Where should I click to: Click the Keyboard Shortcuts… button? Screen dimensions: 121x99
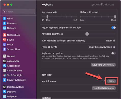(x=103, y=65)
